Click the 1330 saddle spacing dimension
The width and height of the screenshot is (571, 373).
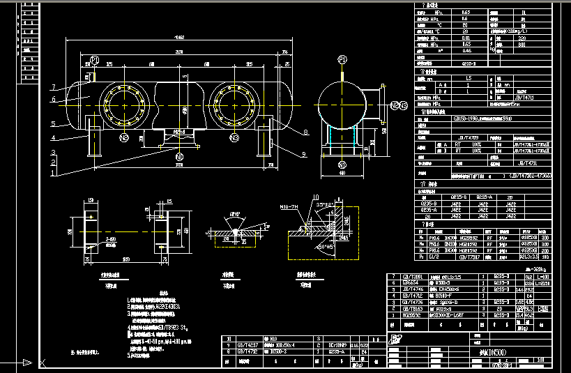point(179,165)
